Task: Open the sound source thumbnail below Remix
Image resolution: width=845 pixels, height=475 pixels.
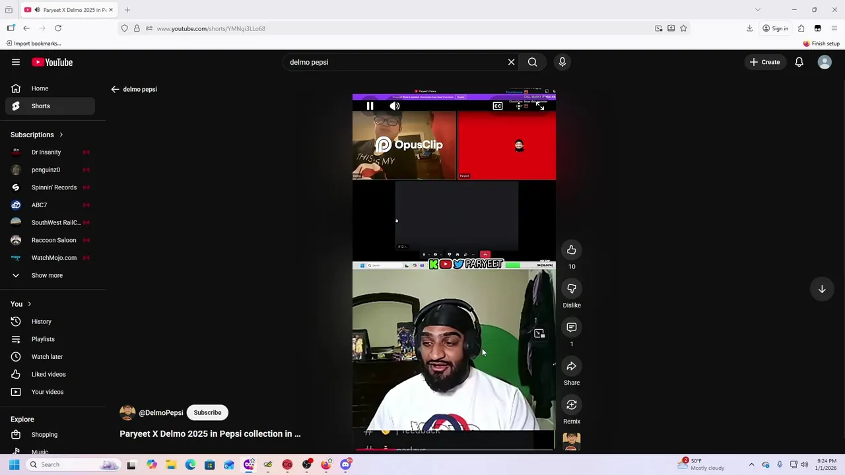Action: (x=572, y=441)
